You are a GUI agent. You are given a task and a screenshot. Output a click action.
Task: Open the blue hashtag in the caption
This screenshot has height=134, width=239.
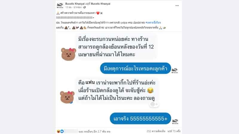pyautogui.click(x=153, y=23)
